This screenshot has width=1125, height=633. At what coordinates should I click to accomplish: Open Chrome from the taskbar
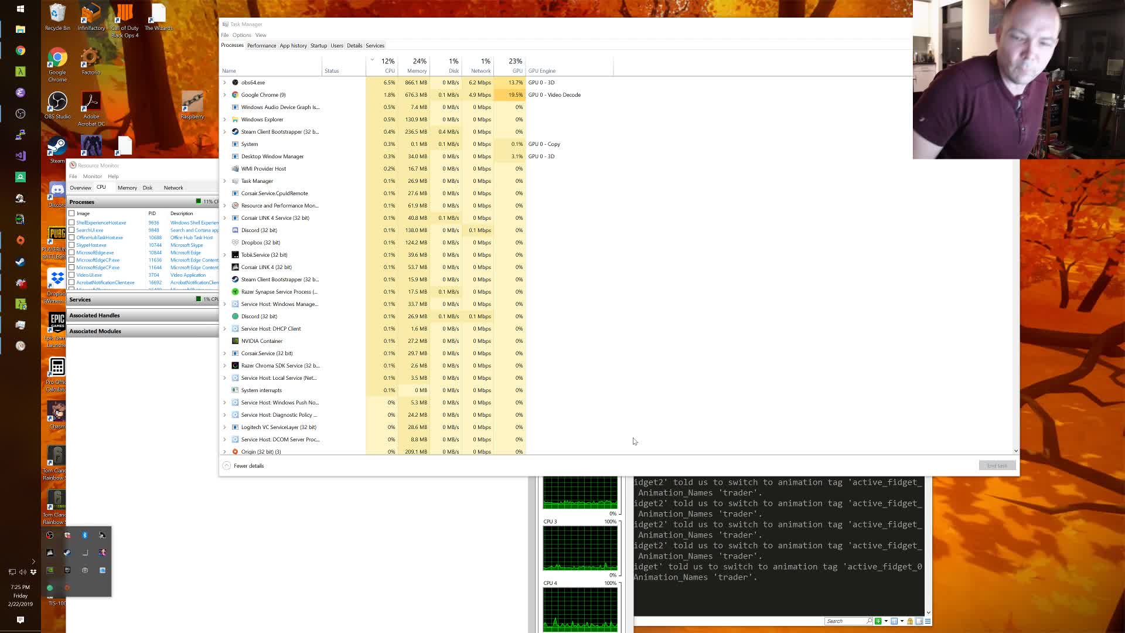(21, 50)
